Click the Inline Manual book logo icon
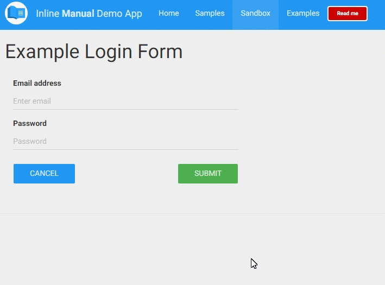 pos(16,13)
